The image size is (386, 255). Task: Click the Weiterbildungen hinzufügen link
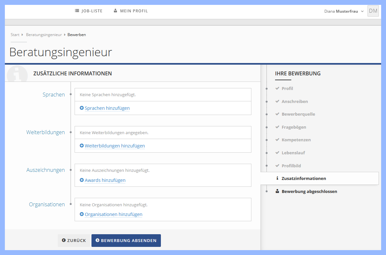click(x=115, y=146)
